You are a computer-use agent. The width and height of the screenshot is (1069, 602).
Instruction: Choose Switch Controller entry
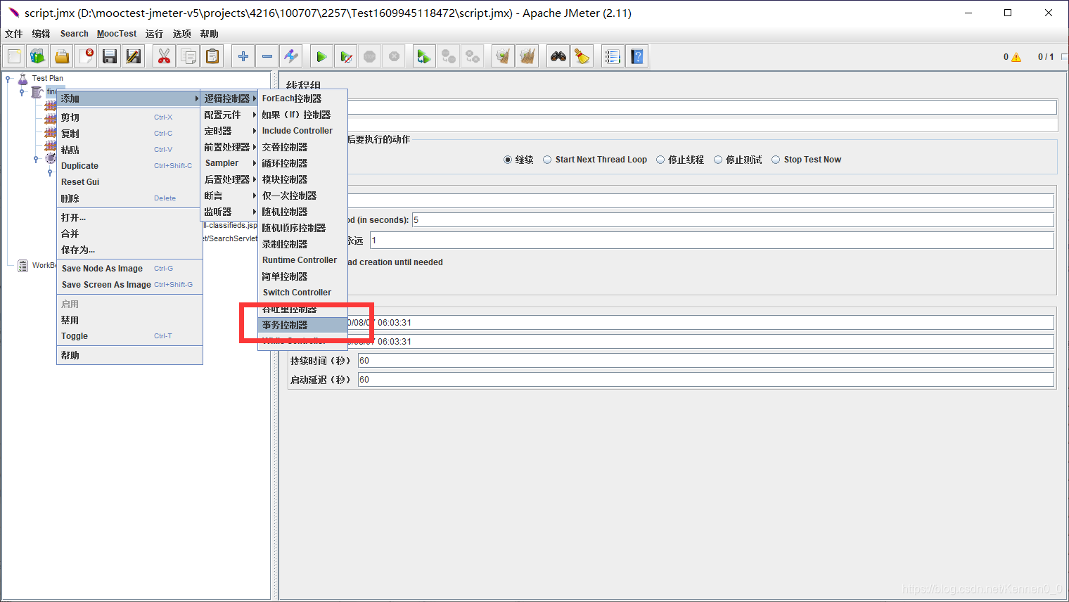tap(303, 293)
